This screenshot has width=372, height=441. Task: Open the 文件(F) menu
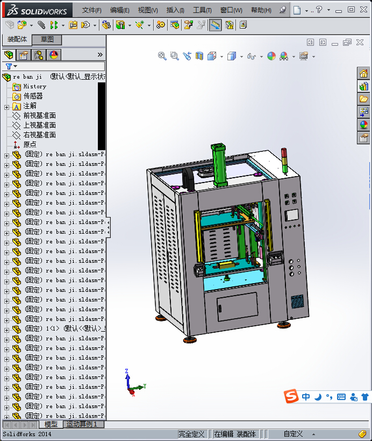[91, 10]
